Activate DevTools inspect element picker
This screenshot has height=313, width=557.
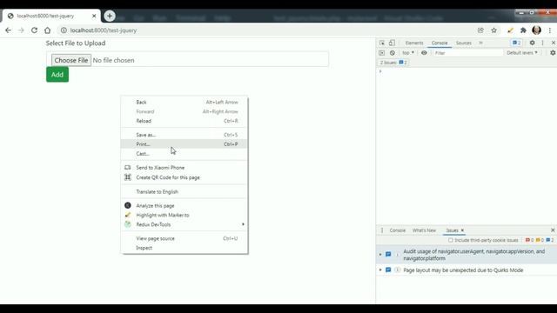coord(382,43)
